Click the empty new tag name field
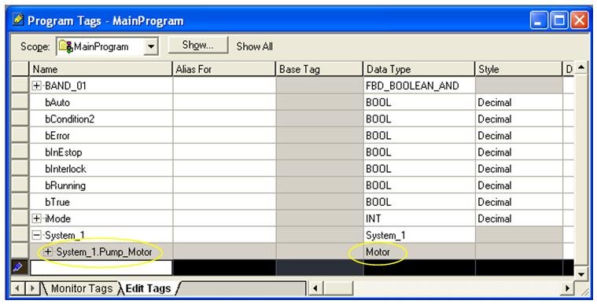 (x=101, y=268)
